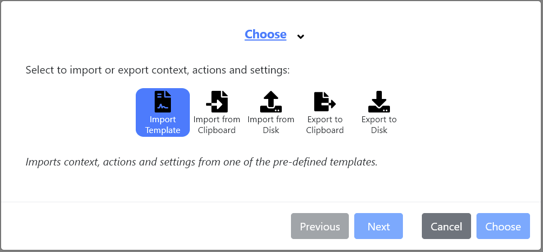Expand the chevron next to Choose heading

click(301, 36)
